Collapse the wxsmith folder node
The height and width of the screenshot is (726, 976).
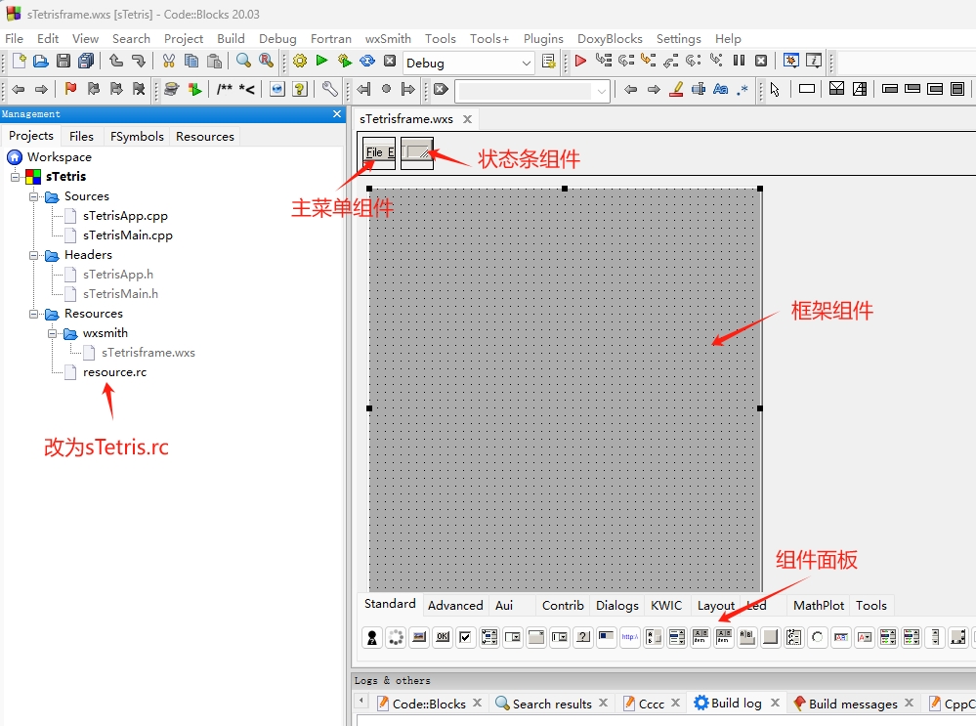[x=53, y=333]
